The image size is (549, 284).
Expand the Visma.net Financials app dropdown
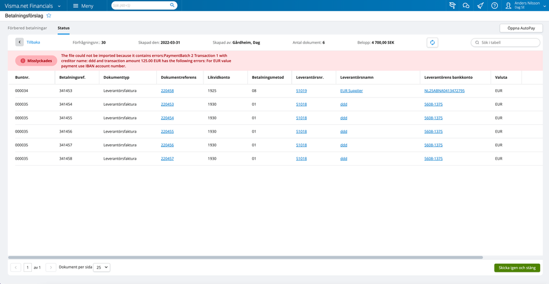point(59,6)
